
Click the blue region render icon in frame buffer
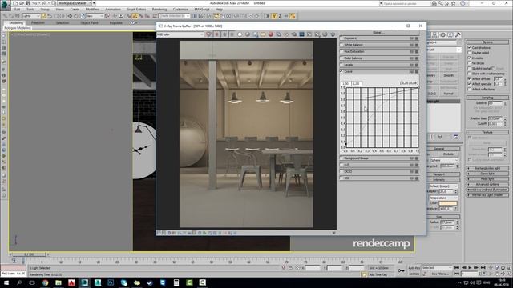point(301,34)
